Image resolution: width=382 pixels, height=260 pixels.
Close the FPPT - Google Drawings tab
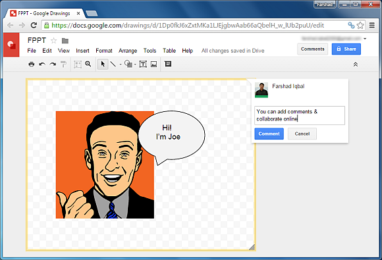78,13
